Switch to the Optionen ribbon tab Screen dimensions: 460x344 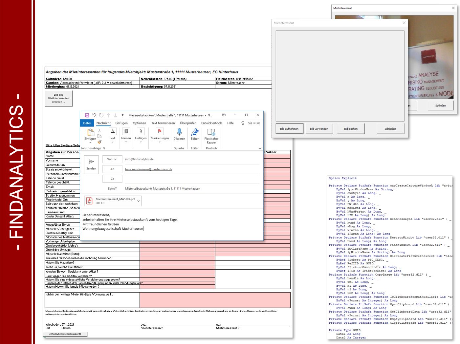coord(139,123)
